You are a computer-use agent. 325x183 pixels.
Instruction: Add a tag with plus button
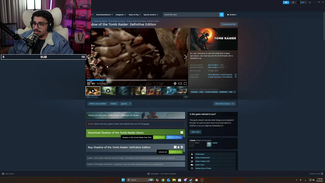tap(234, 92)
